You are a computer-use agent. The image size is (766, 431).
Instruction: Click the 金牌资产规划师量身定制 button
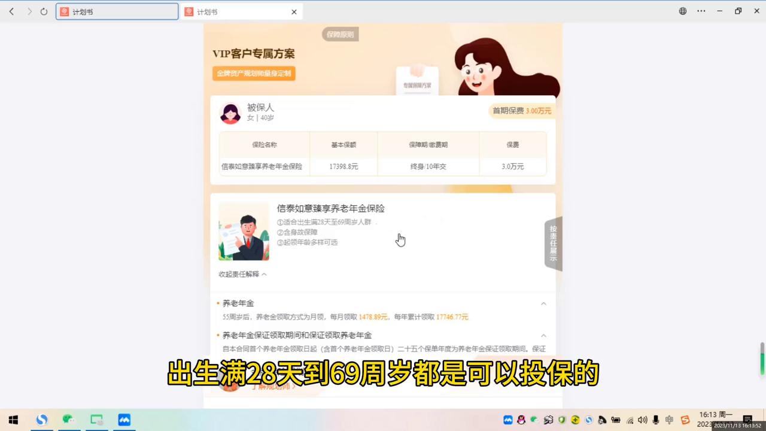pos(253,73)
